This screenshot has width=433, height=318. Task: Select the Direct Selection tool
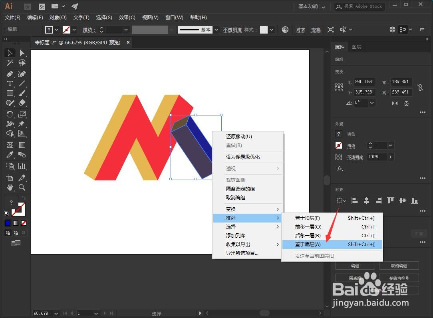tap(22, 53)
